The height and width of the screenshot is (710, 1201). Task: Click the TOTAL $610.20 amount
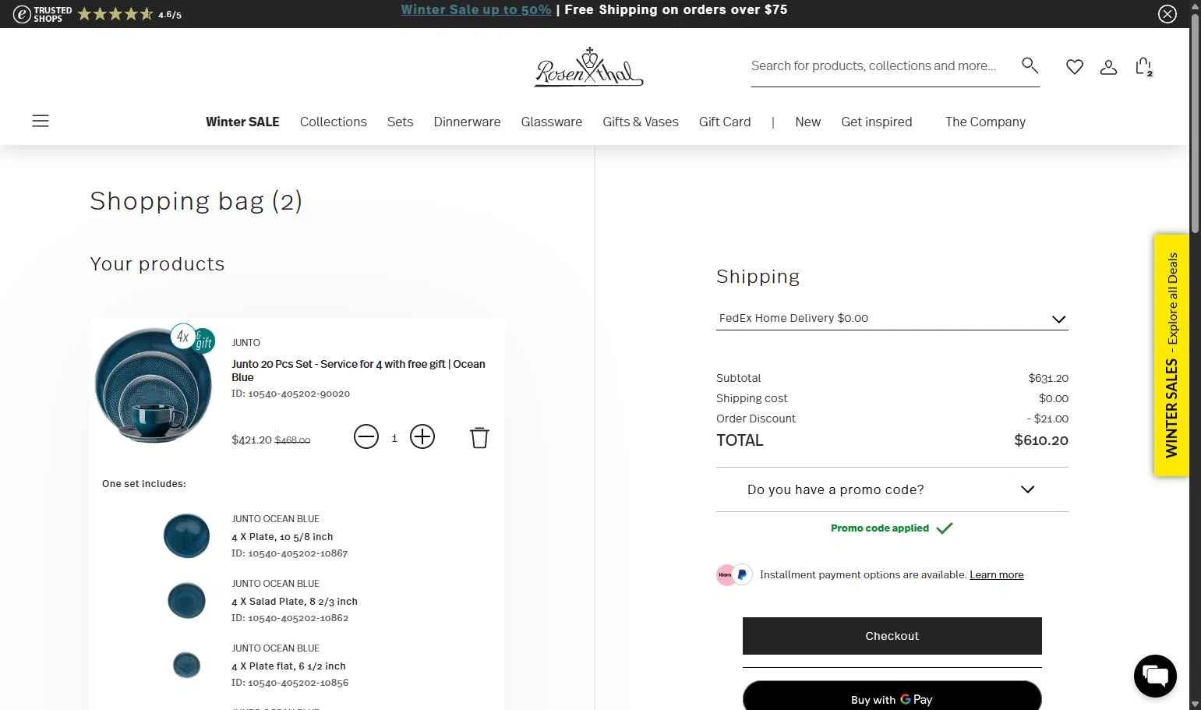pyautogui.click(x=1041, y=440)
